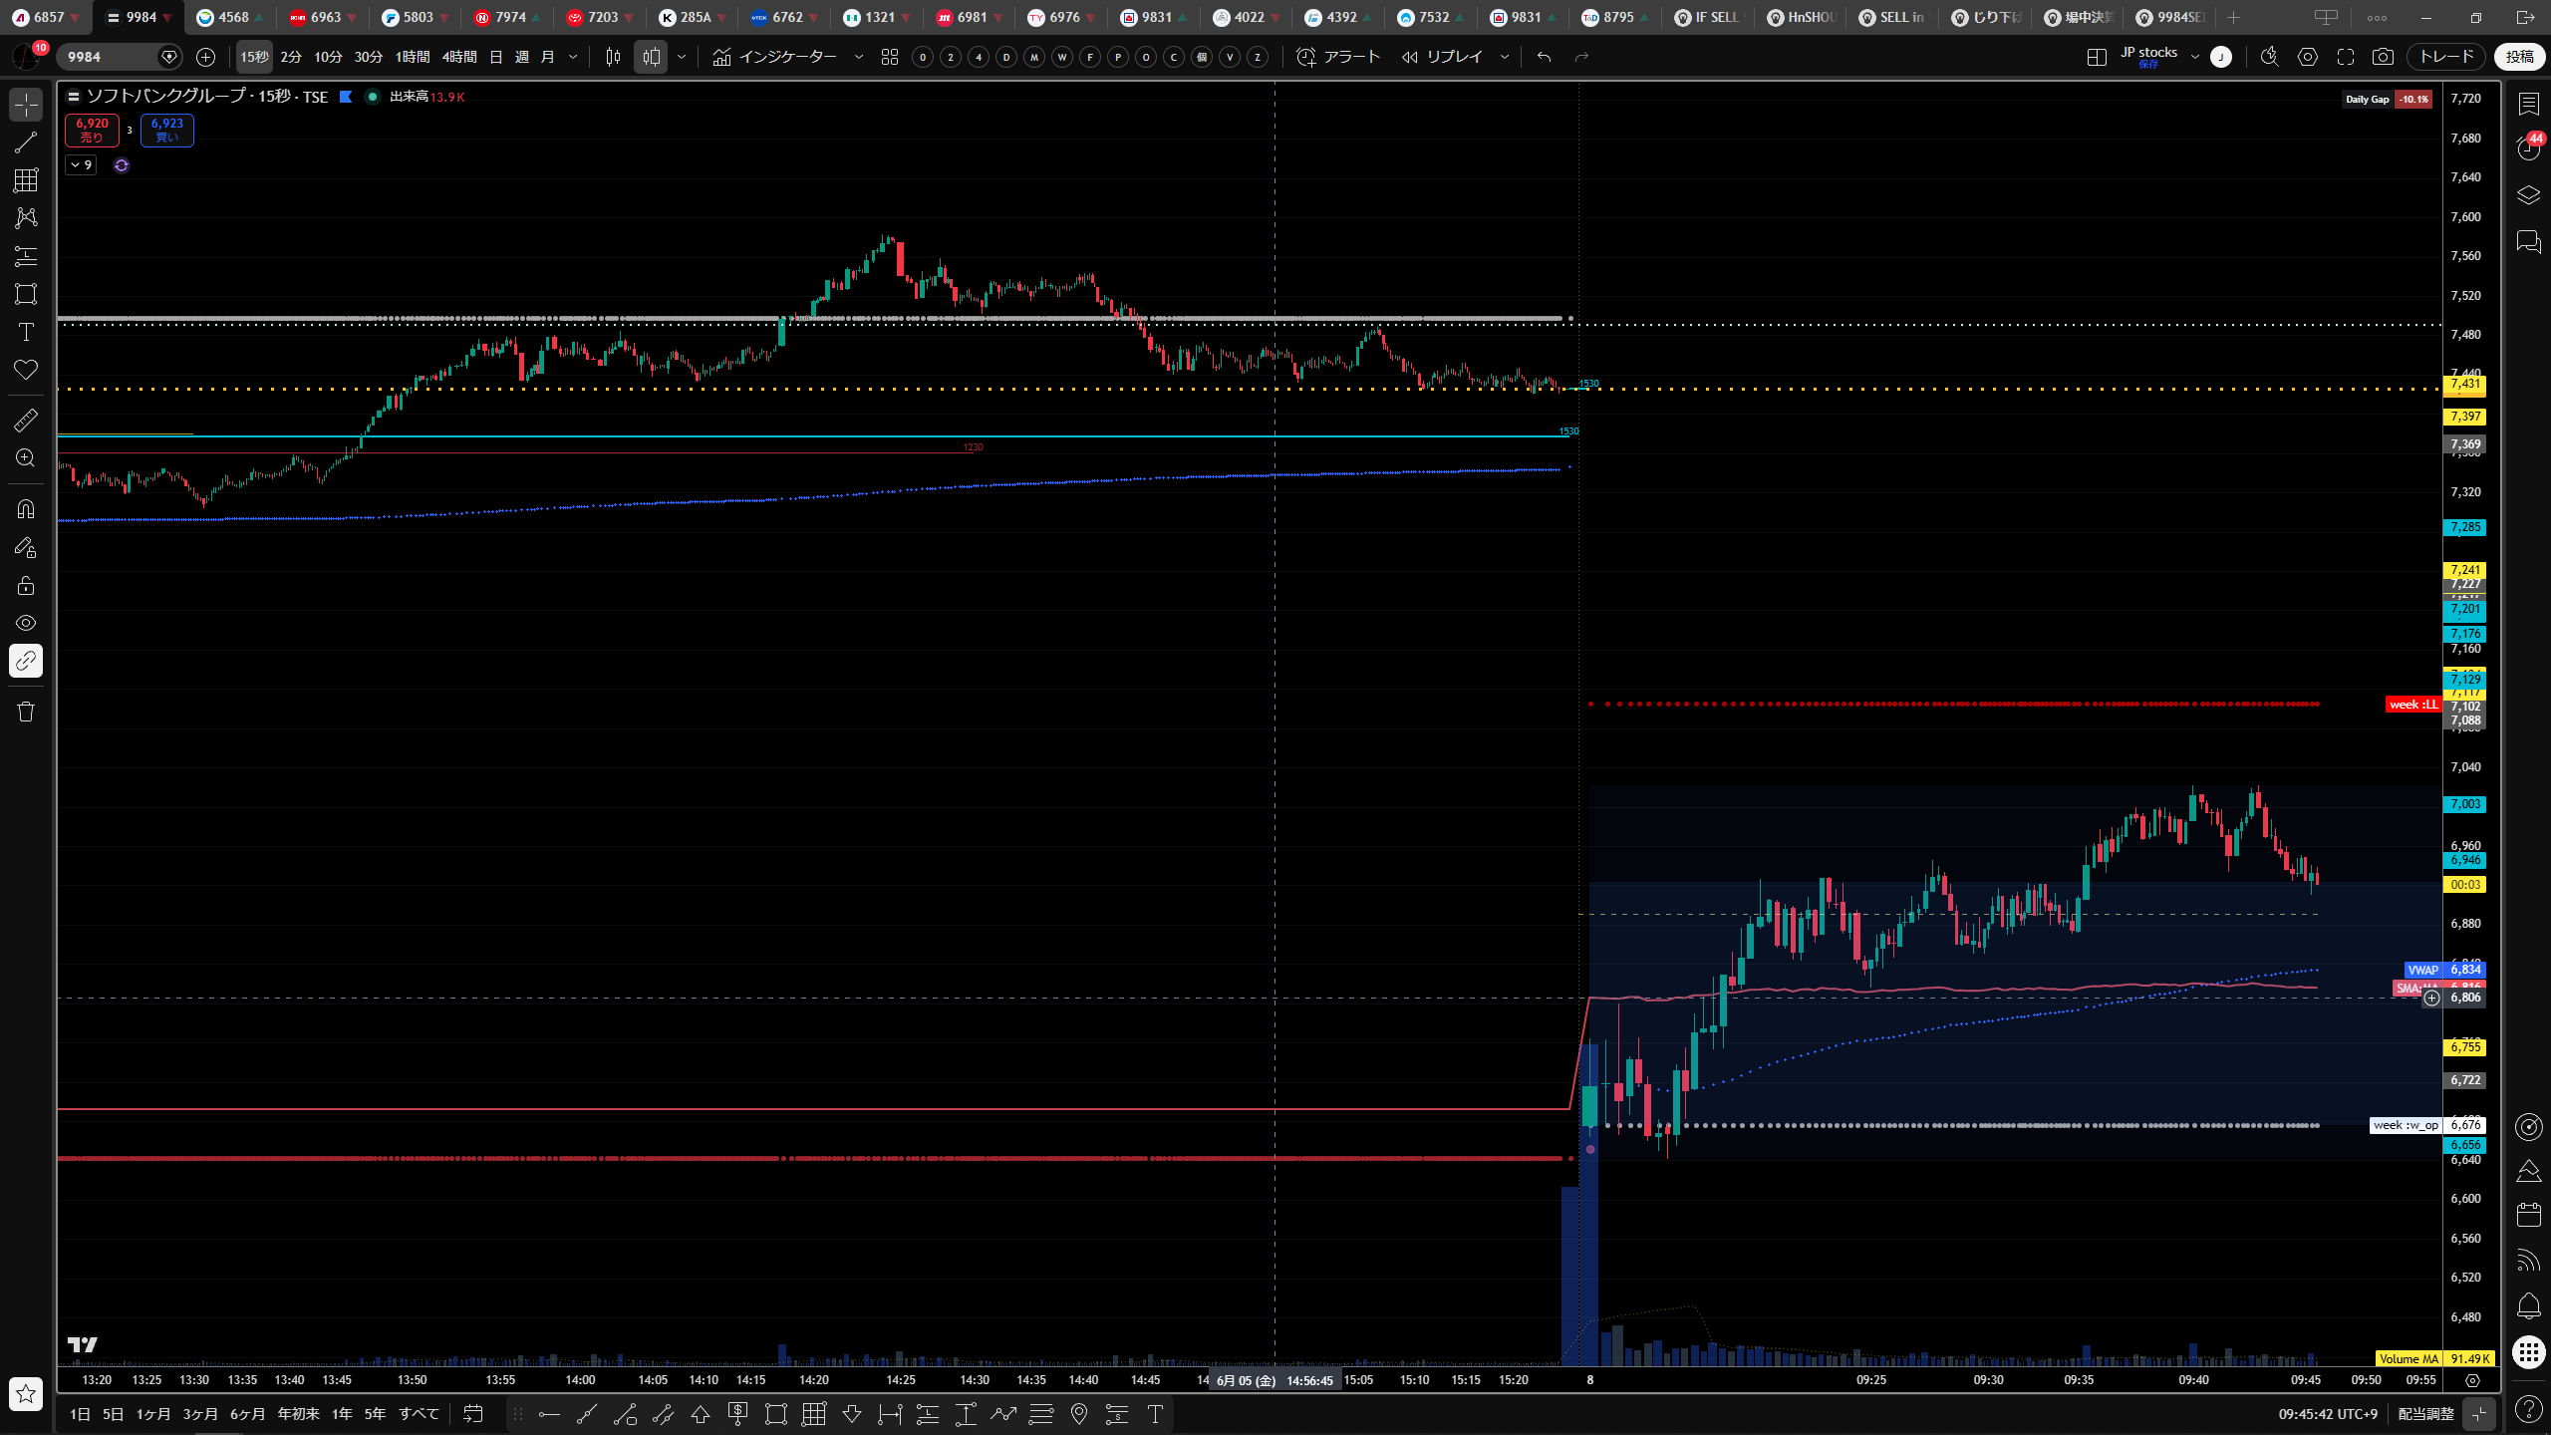This screenshot has width=2551, height=1435.
Task: Expand the JP stocks layout dropdown
Action: tap(2195, 57)
